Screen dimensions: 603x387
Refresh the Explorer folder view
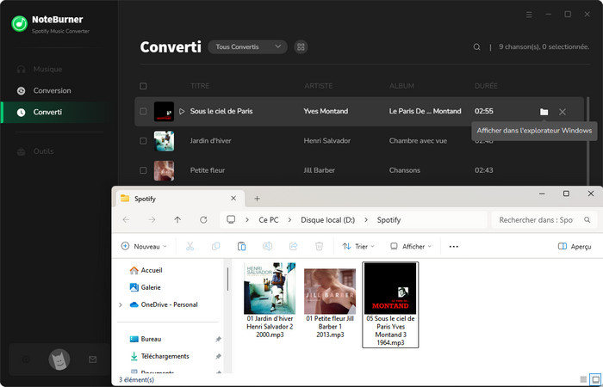(203, 220)
